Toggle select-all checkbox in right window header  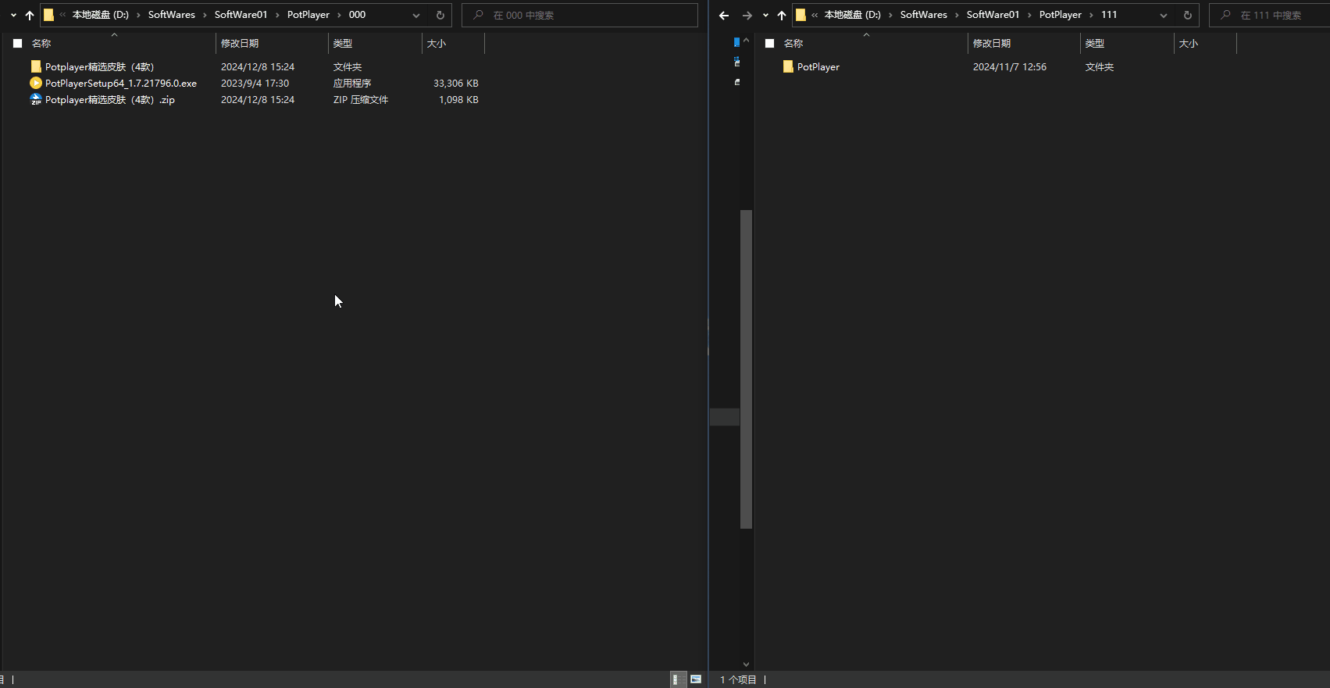point(769,44)
